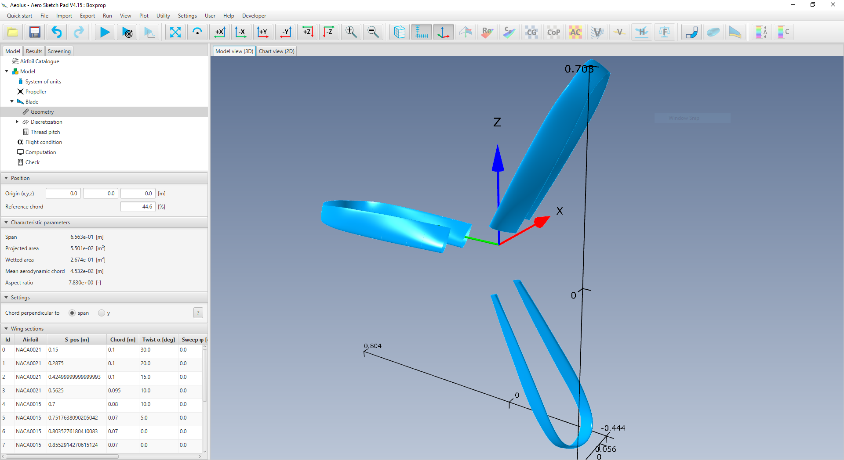Open the Plot menu
The width and height of the screenshot is (844, 460).
pos(144,16)
